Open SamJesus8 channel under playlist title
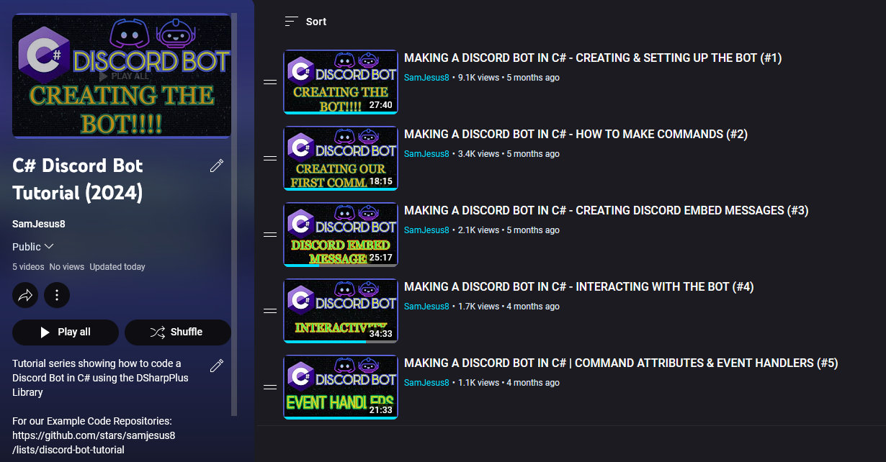The image size is (886, 462). [39, 224]
